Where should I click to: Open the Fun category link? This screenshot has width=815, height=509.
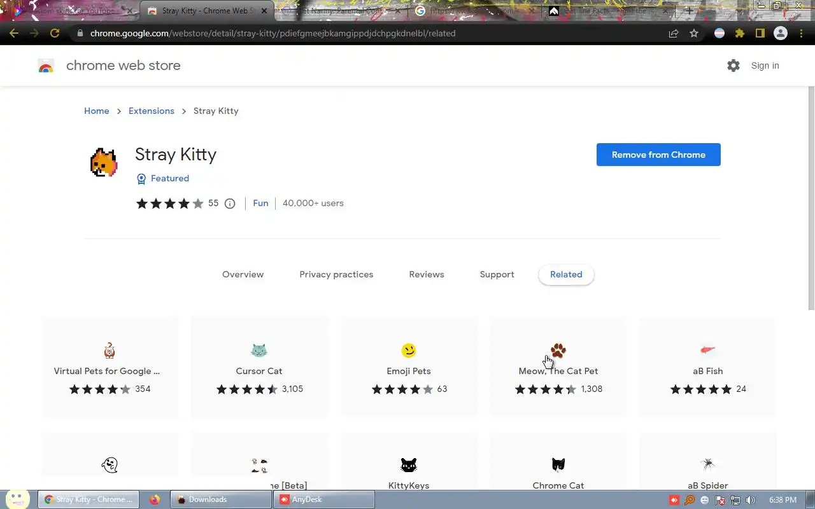260,203
